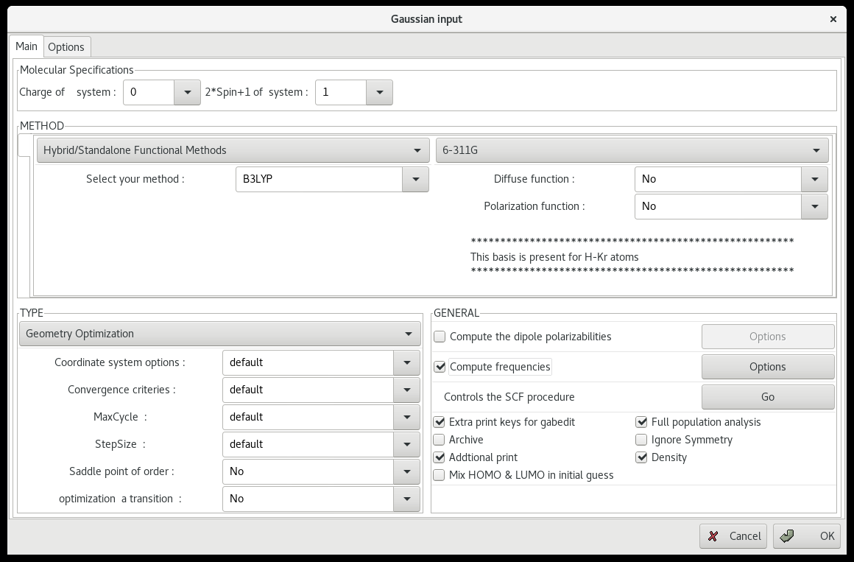Screen dimensions: 854x562
Task: Switch to the Options tab
Action: pyautogui.click(x=66, y=47)
